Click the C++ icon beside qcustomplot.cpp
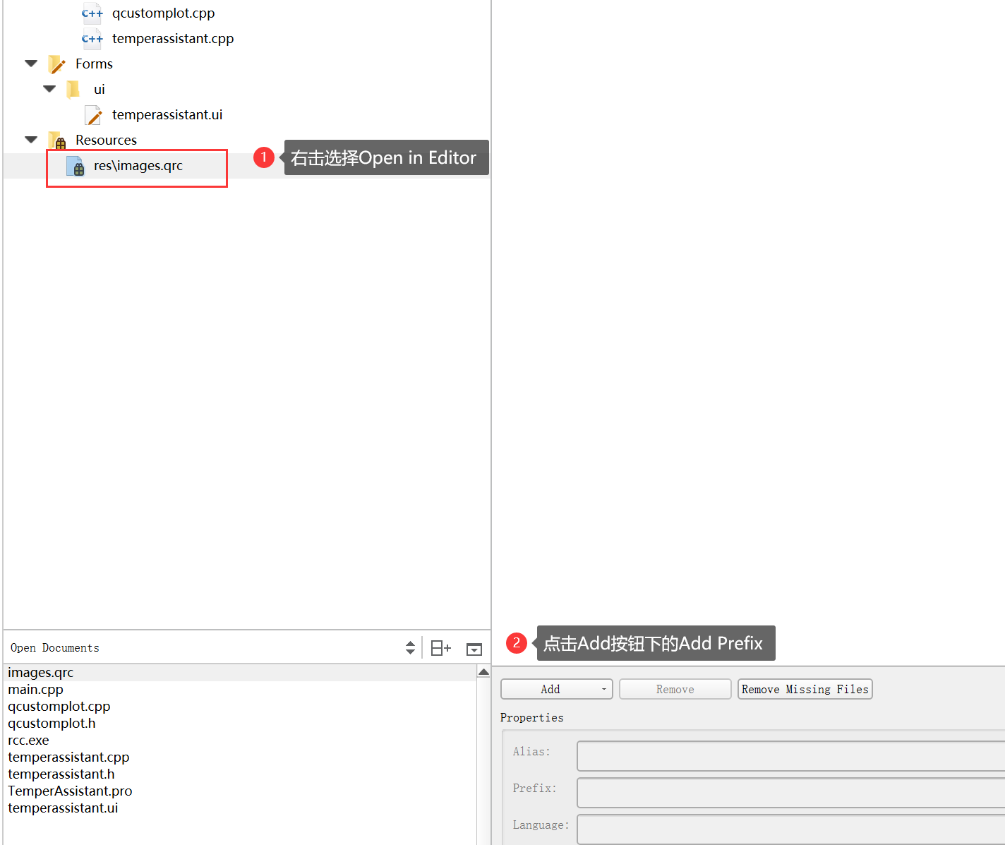 92,13
